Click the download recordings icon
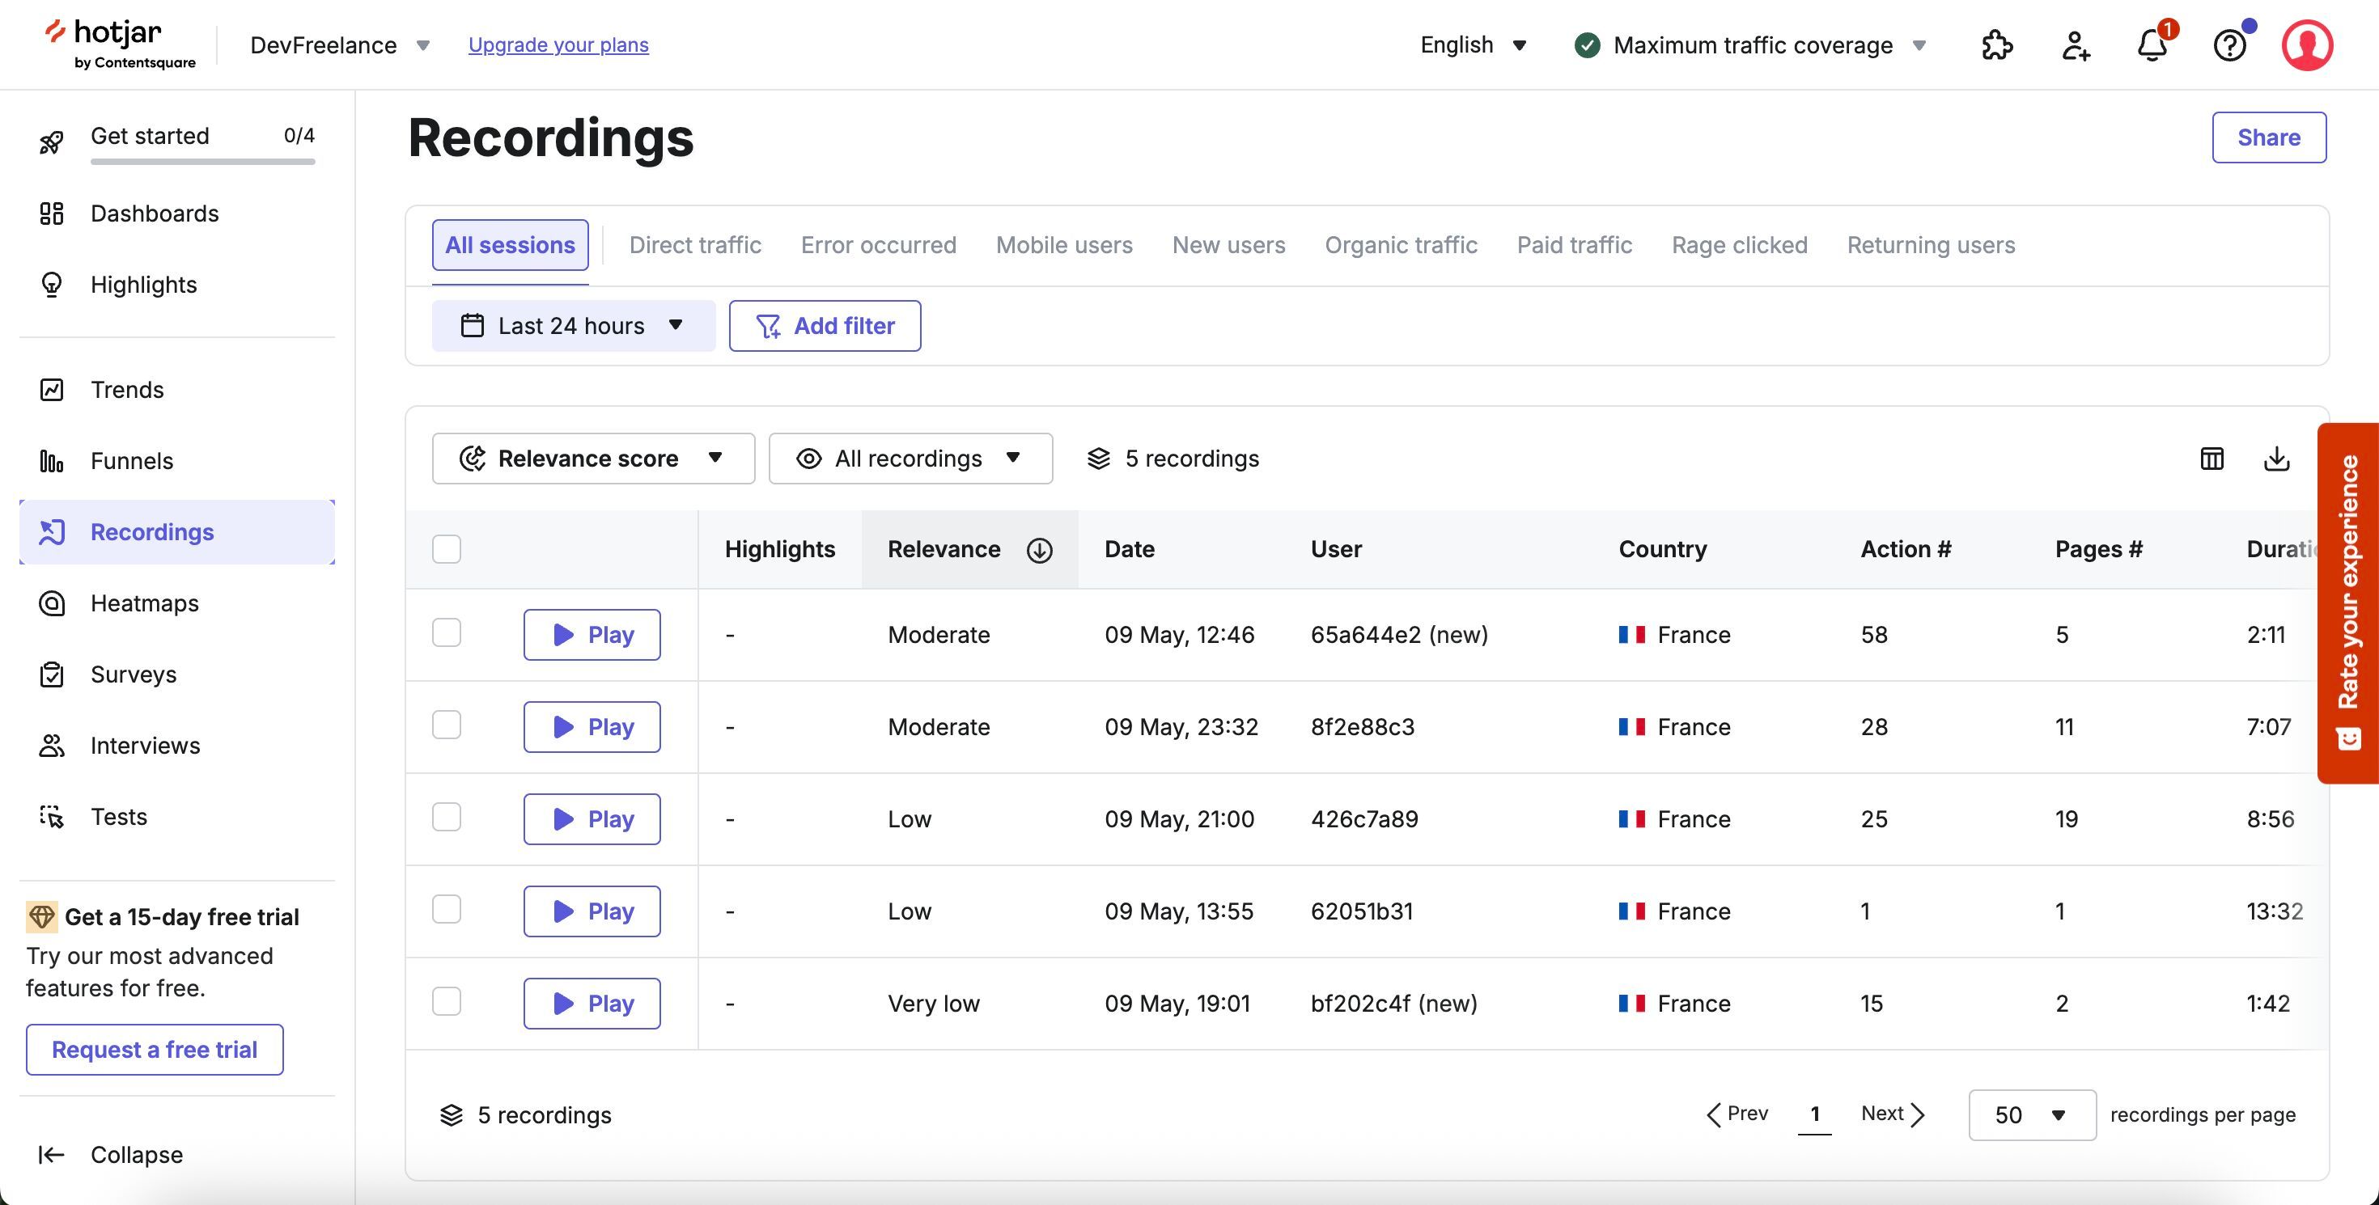 (x=2276, y=459)
